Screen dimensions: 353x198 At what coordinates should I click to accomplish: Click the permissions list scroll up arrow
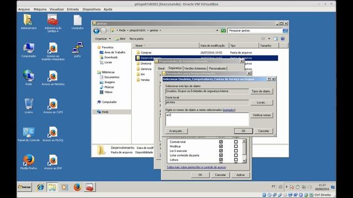coord(244,141)
